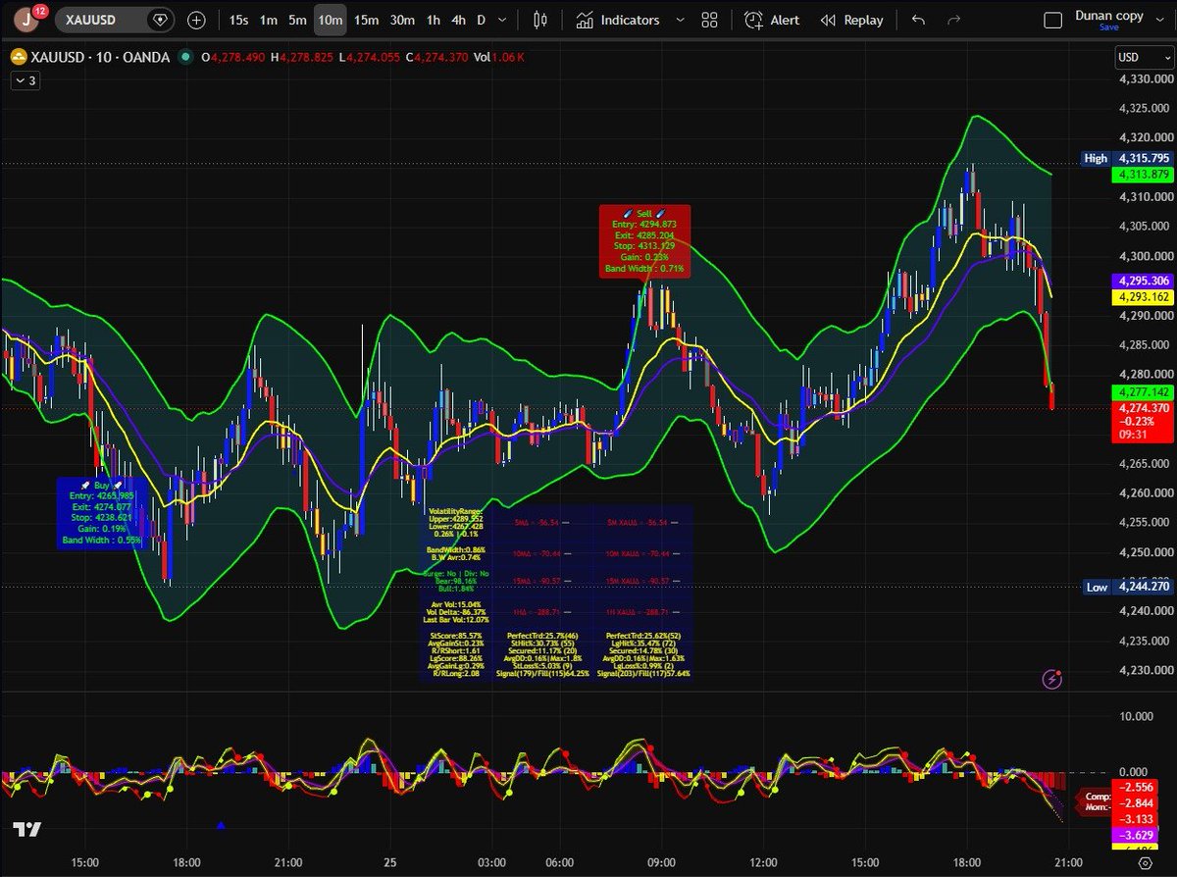Select the 15s timeframe
1177x877 pixels.
point(238,20)
